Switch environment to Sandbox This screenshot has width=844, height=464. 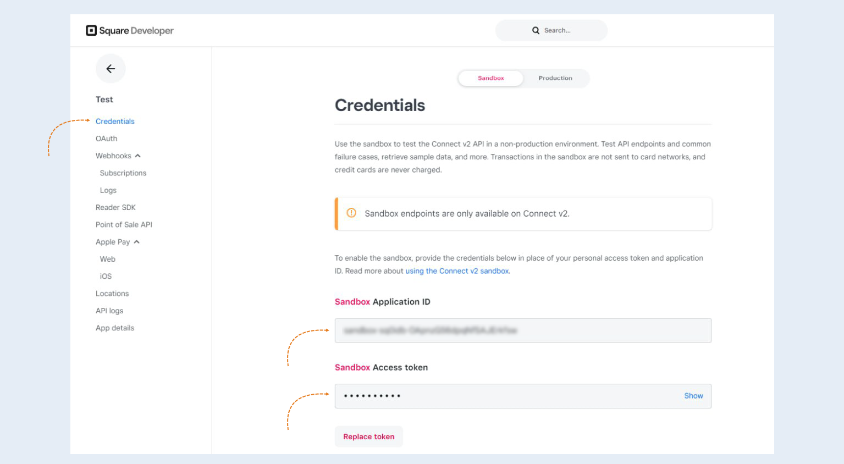point(490,78)
